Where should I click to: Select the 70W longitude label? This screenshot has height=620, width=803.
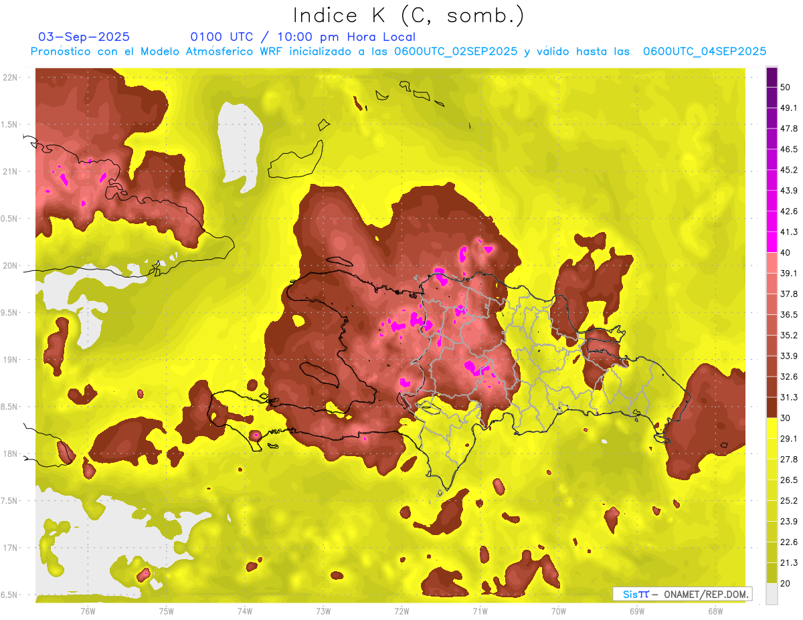[x=558, y=611]
